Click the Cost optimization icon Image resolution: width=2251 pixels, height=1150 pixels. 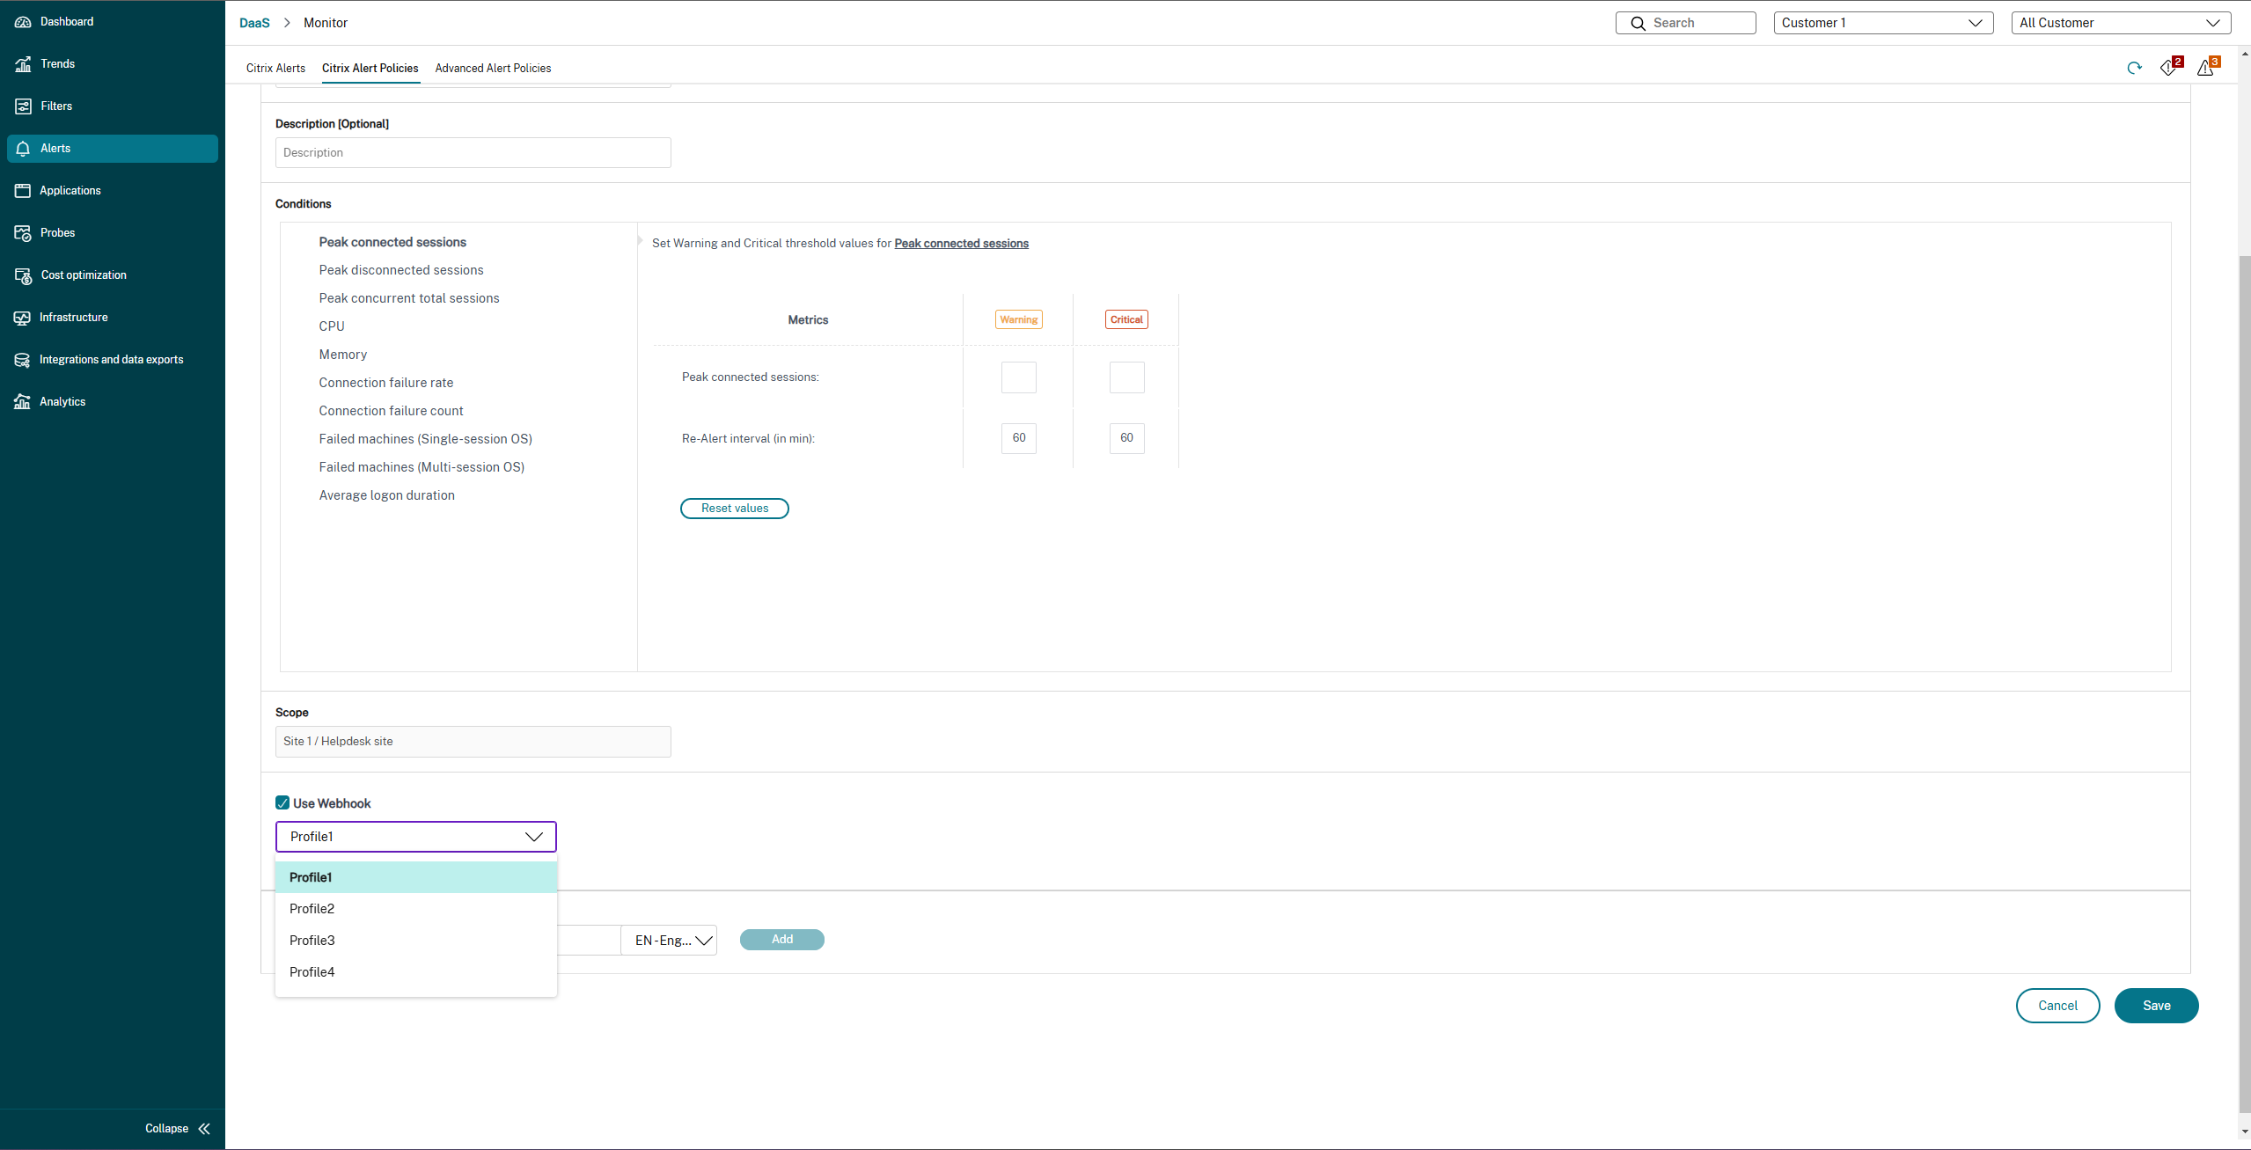23,275
